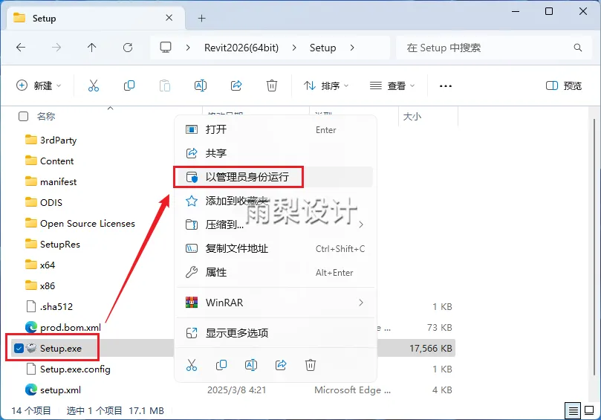
Task: Select the x86 folder
Action: 47,285
